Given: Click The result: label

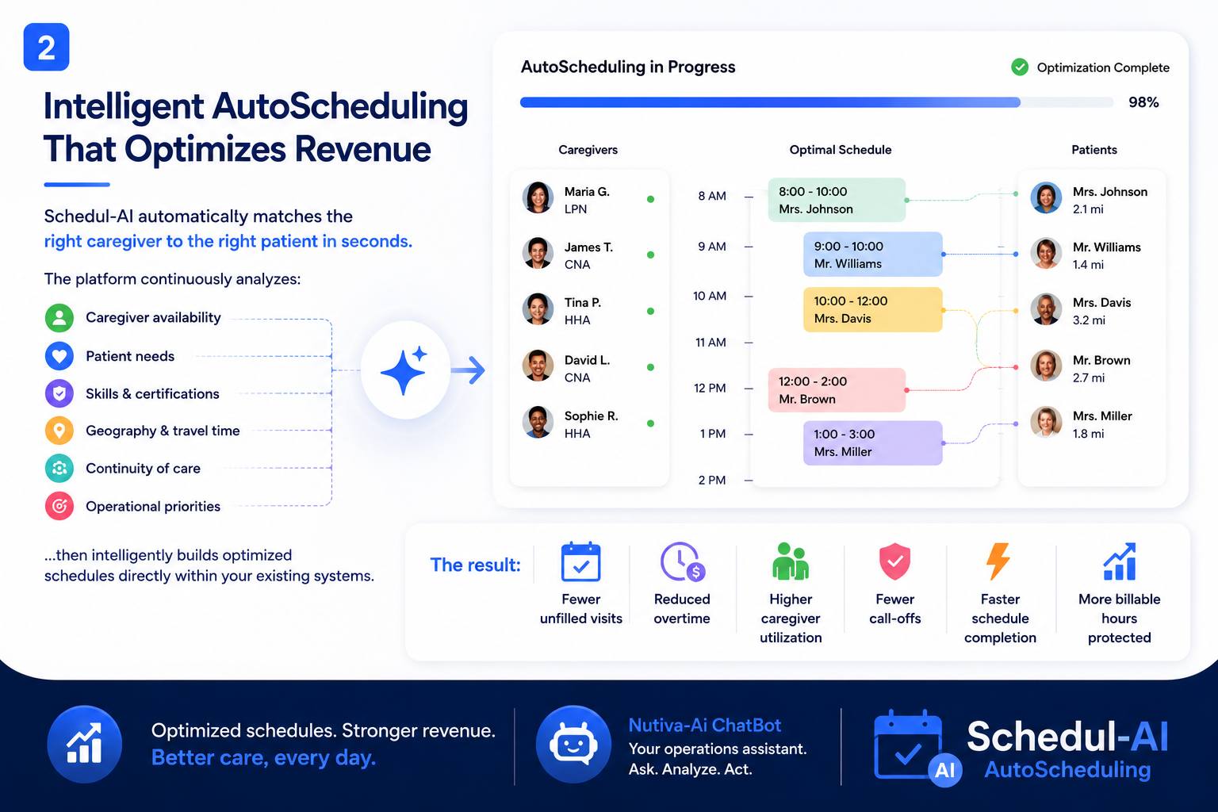Looking at the screenshot, I should click(475, 565).
